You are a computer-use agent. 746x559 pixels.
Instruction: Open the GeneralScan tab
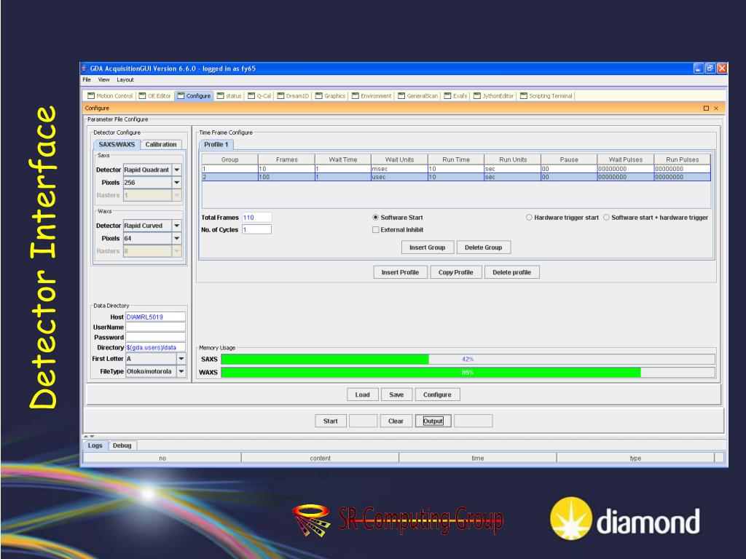[417, 96]
